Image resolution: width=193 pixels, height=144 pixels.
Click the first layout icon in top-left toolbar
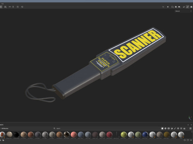1,7
